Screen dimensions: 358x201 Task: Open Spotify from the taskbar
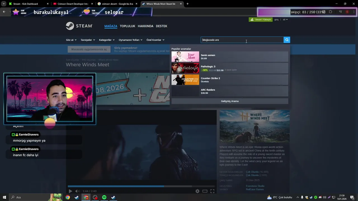point(104,197)
